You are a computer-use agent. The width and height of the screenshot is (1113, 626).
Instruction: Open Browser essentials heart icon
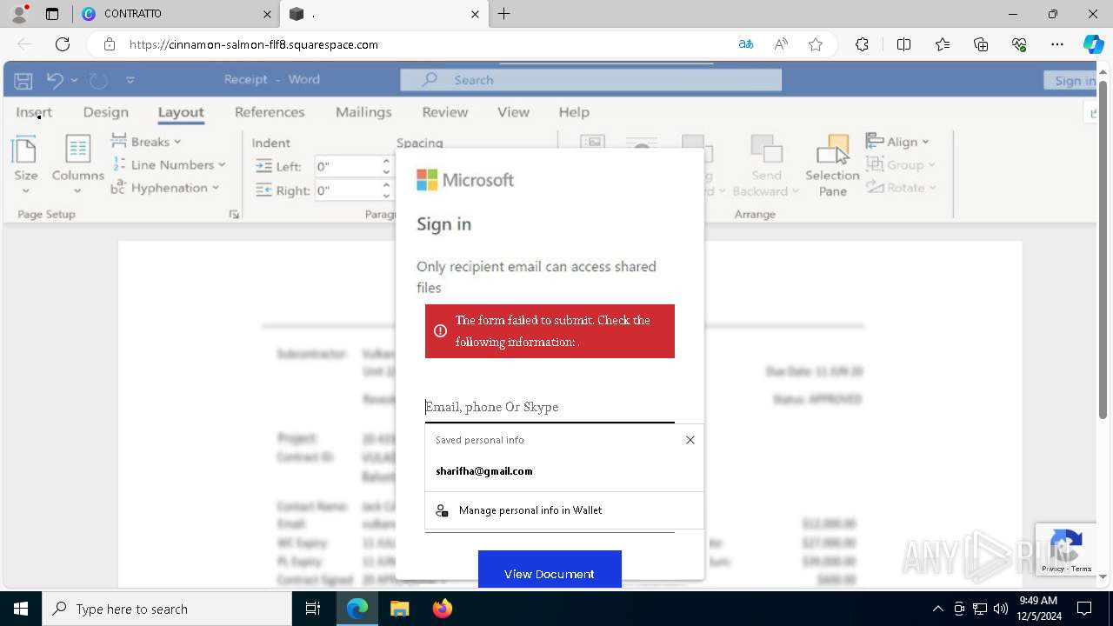coord(1019,44)
